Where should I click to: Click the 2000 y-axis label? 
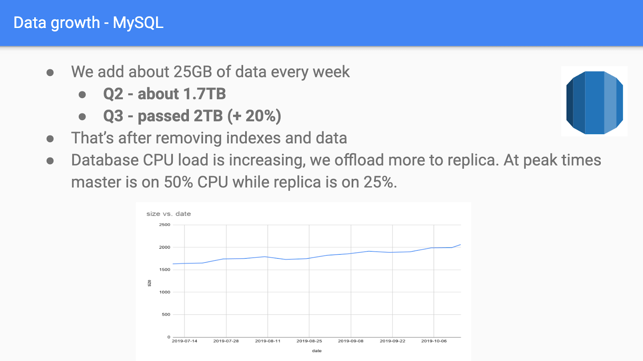click(165, 247)
